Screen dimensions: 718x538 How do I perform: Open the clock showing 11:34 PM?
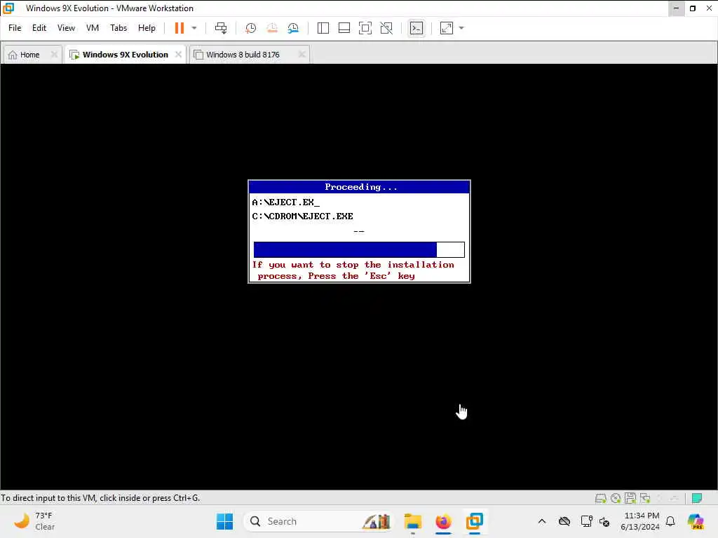click(640, 521)
